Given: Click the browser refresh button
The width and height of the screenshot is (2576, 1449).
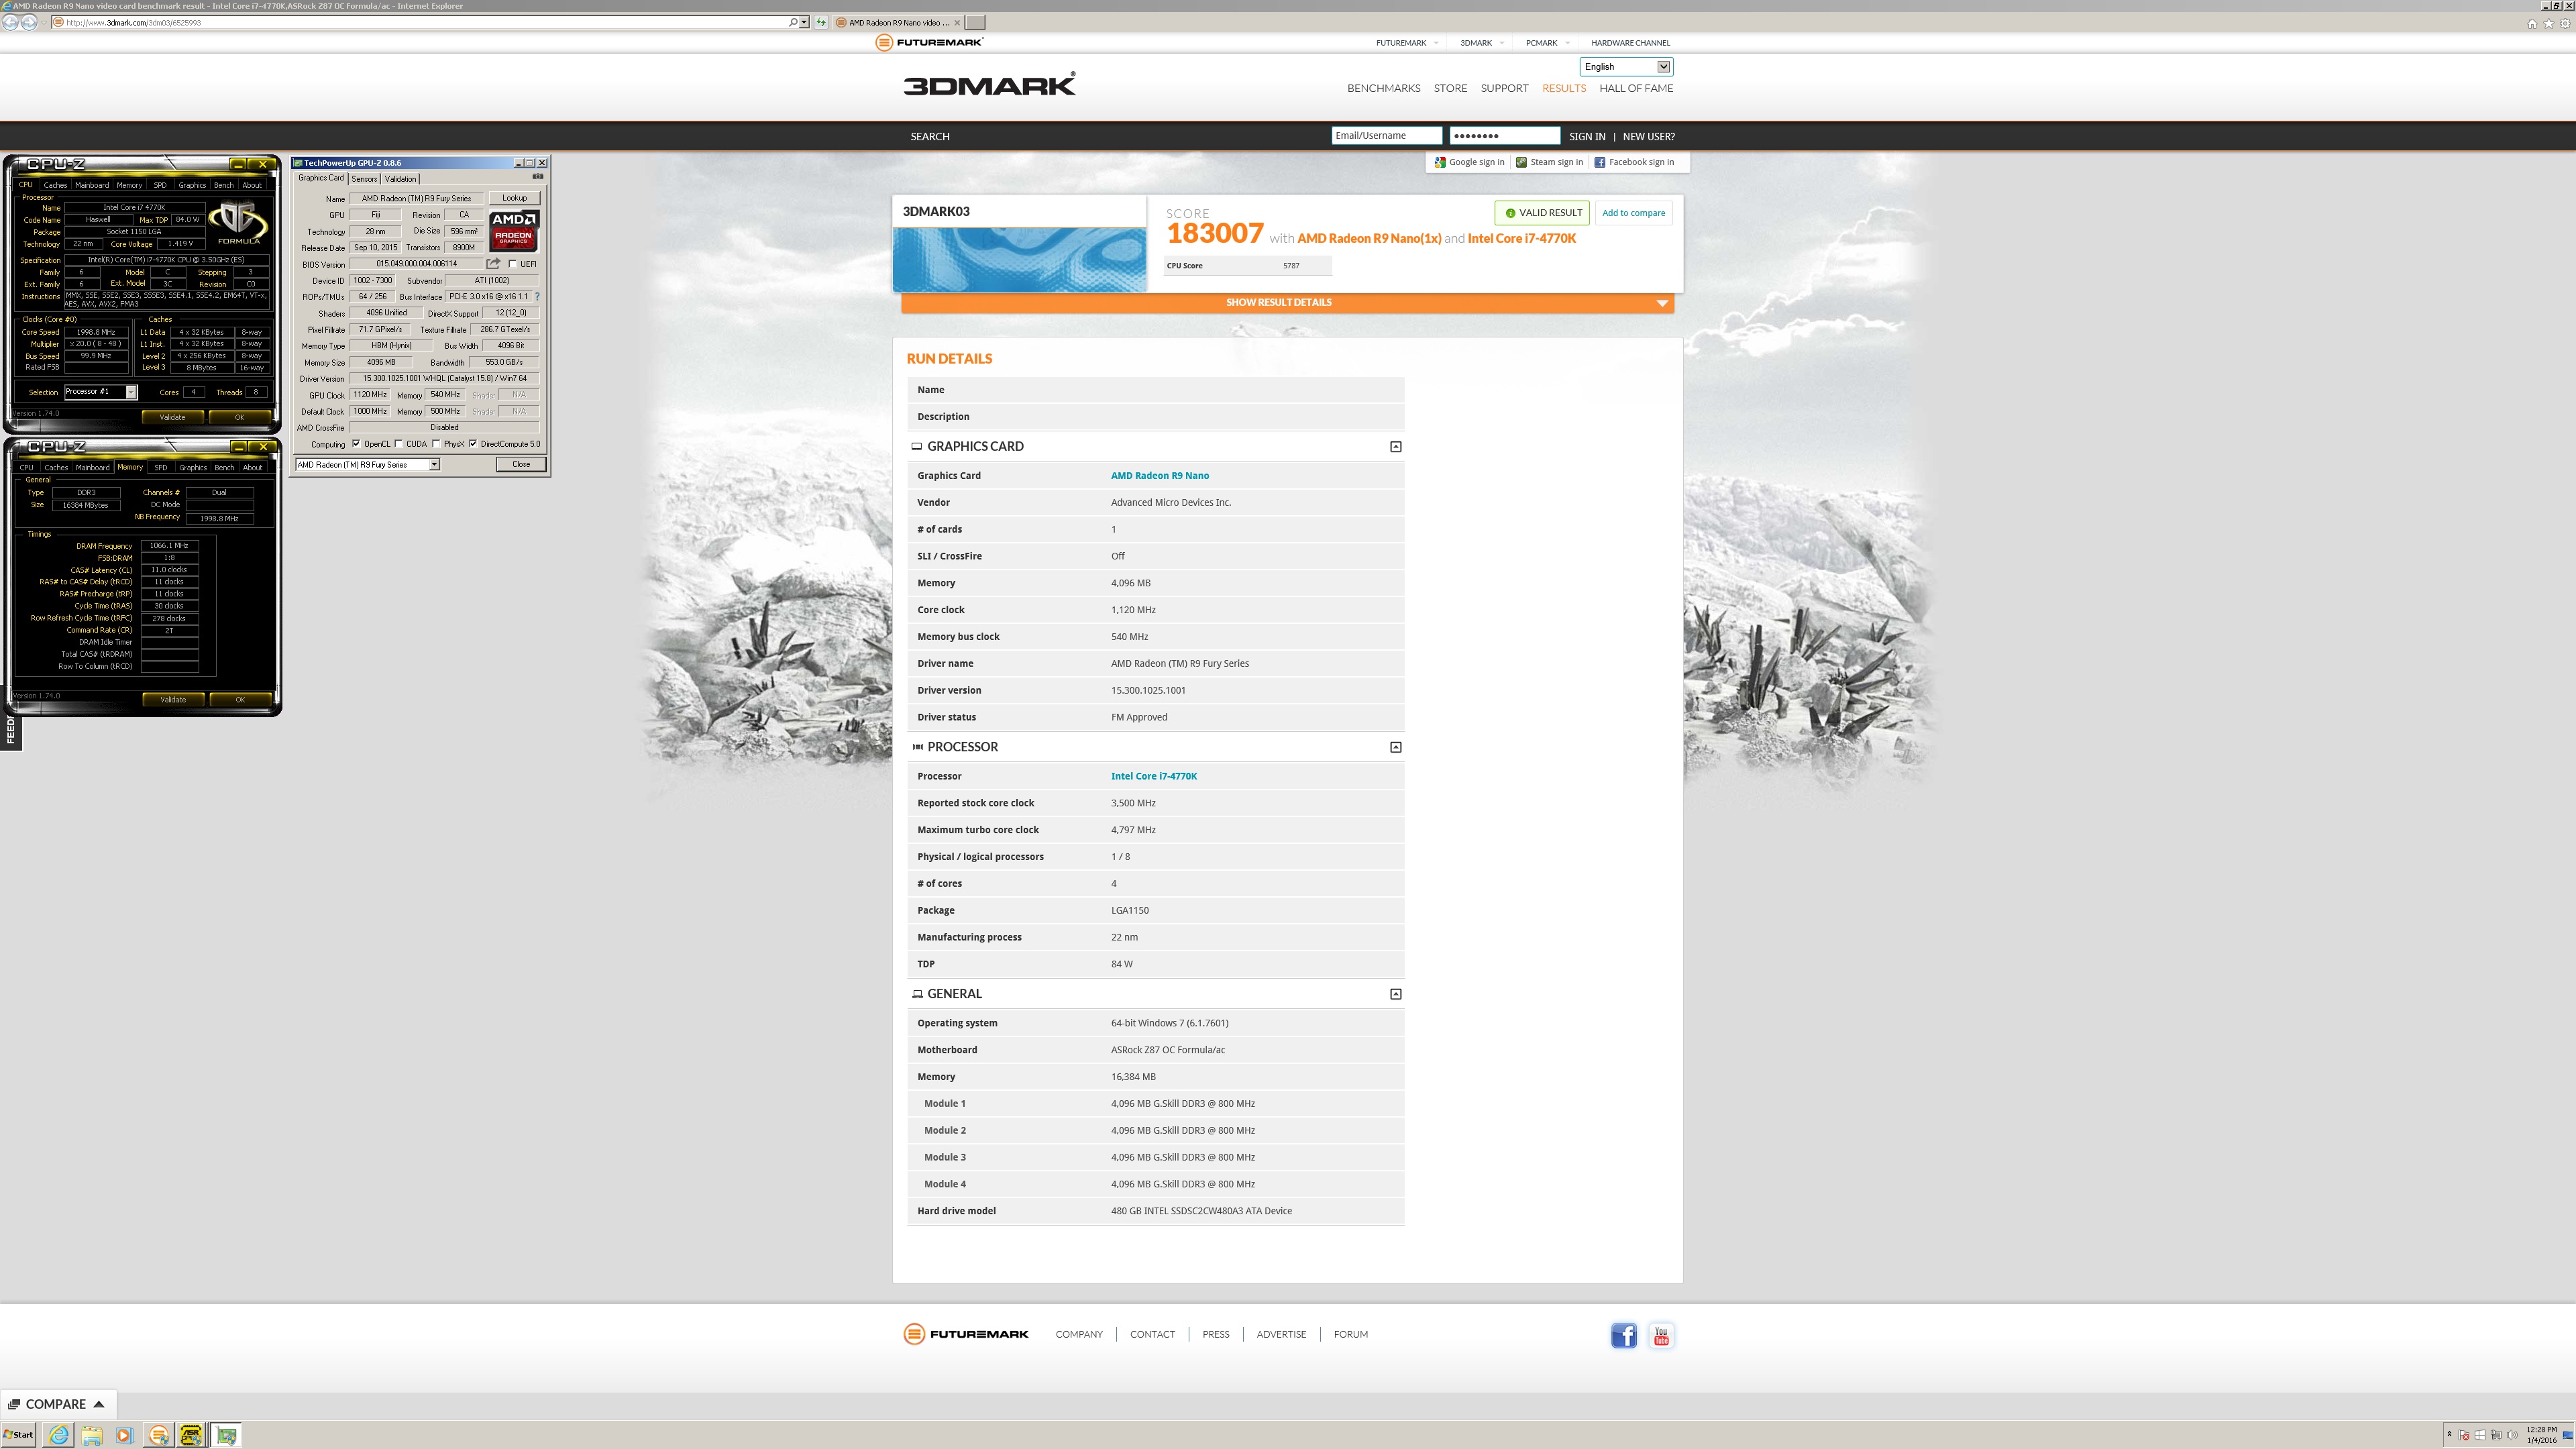Looking at the screenshot, I should [820, 22].
